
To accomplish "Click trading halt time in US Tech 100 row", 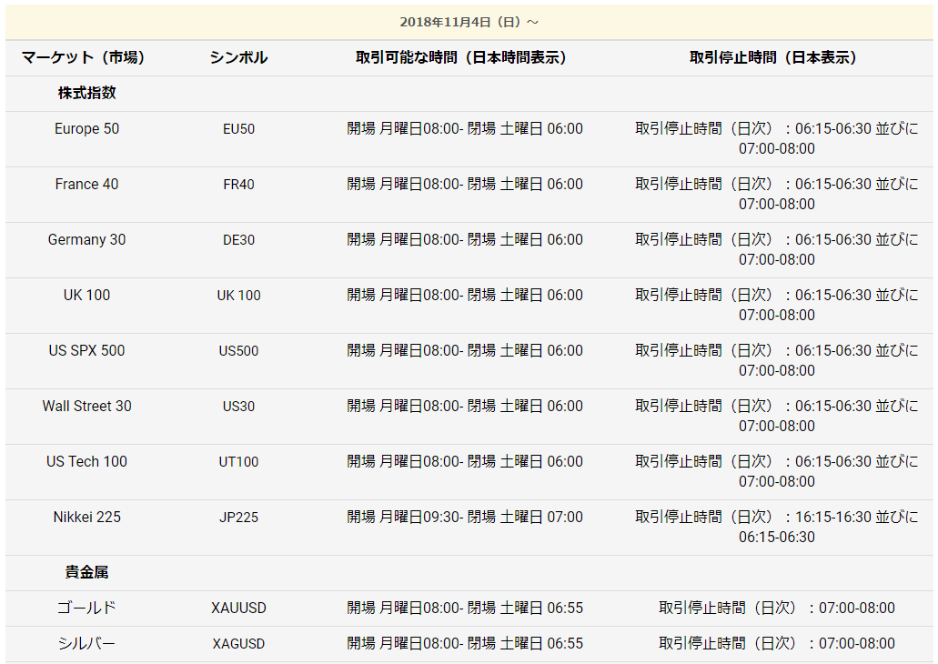I will (x=776, y=471).
